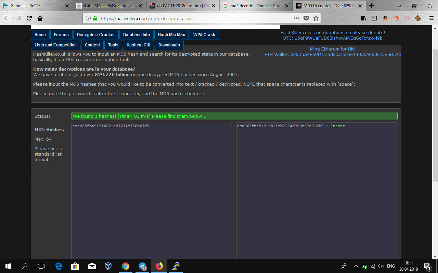Open the Contest menu item

point(92,45)
